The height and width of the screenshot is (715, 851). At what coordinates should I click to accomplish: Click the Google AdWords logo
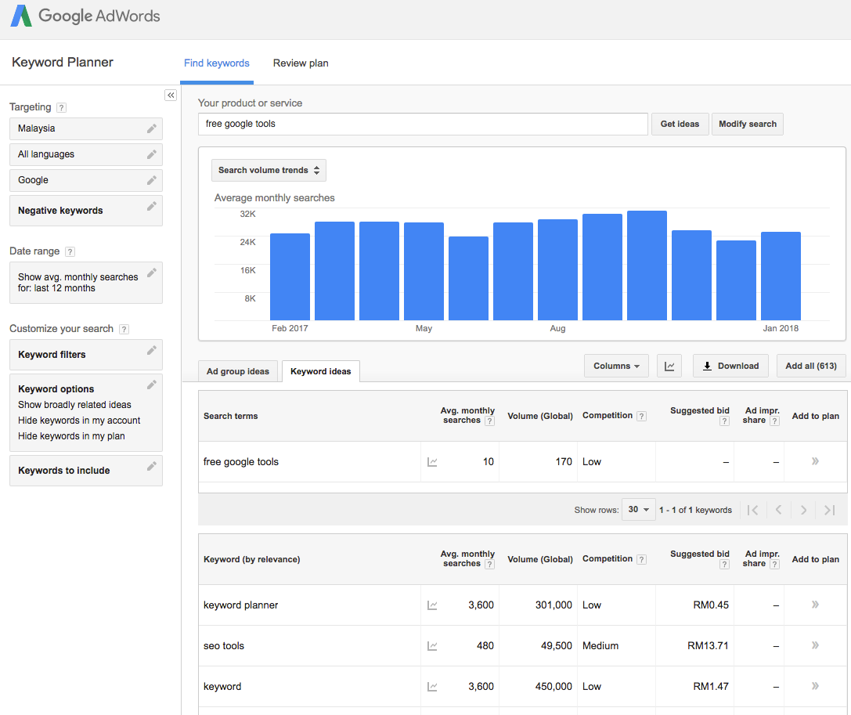[x=85, y=16]
